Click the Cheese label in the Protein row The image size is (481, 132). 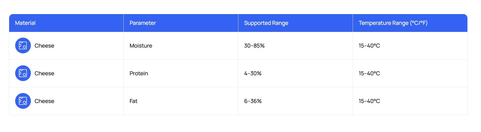point(44,73)
